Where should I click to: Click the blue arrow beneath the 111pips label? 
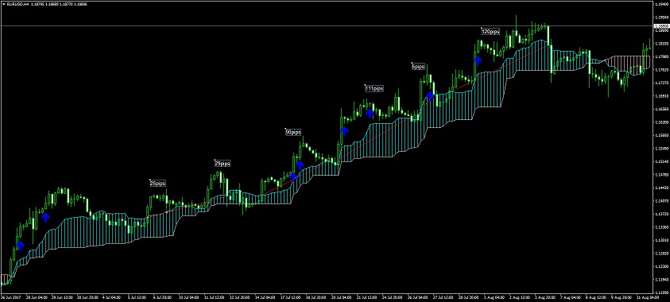pyautogui.click(x=370, y=113)
